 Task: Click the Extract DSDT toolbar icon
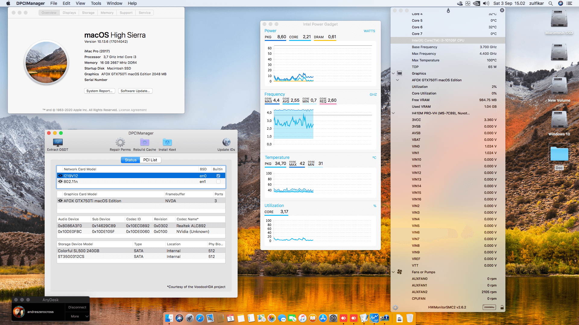[58, 143]
